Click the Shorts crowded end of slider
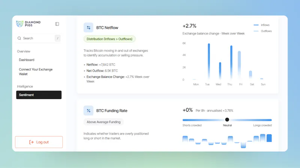Viewport: 300px width, 168px height. pos(192,125)
